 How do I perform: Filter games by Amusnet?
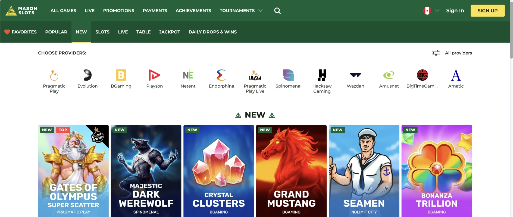(389, 79)
